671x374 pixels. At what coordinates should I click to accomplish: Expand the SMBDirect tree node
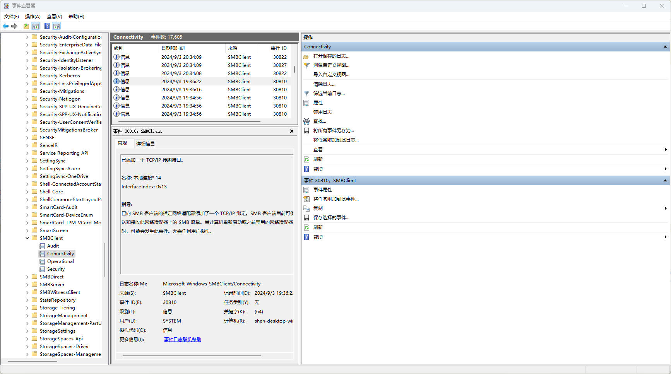click(x=27, y=277)
